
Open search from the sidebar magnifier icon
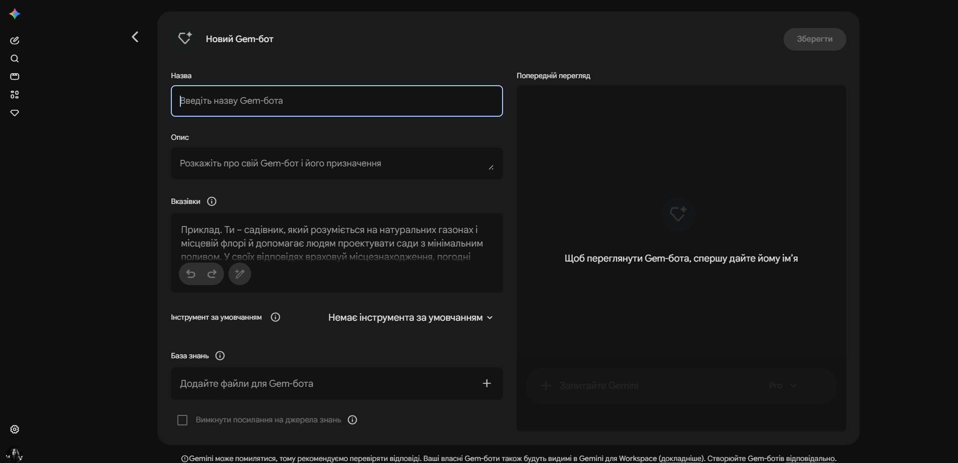[x=15, y=59]
